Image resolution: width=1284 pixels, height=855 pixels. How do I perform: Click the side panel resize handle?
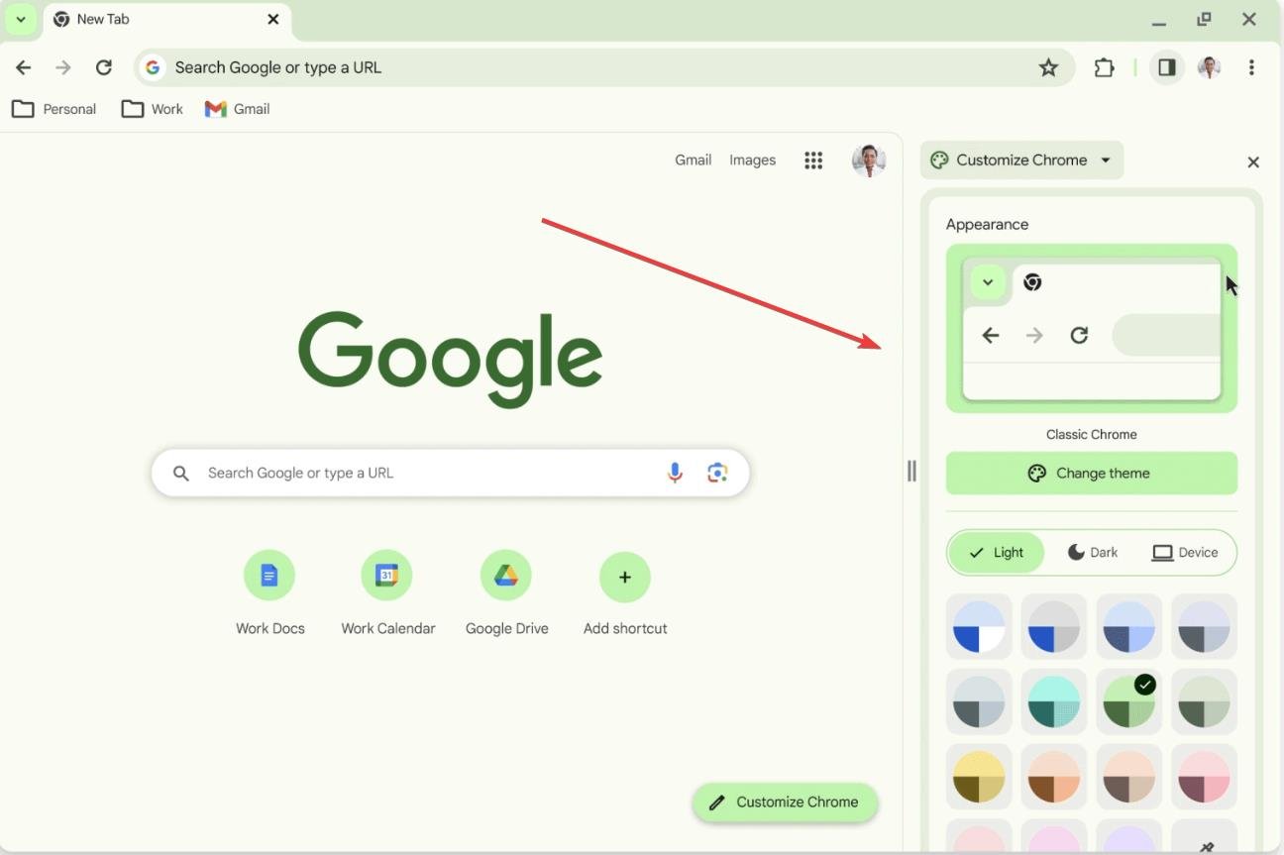pyautogui.click(x=911, y=472)
